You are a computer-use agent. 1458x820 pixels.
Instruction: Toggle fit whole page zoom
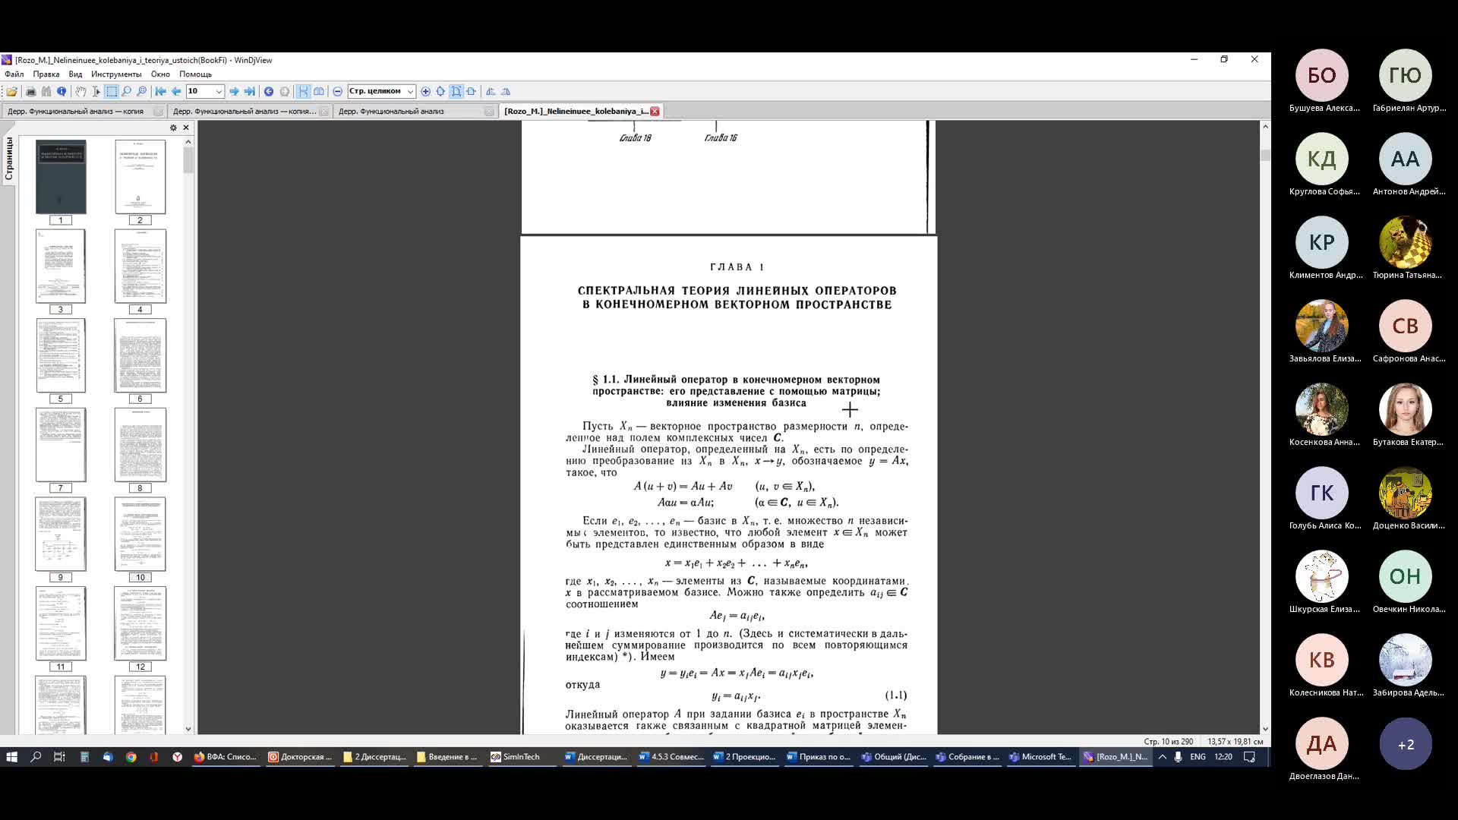pos(456,91)
